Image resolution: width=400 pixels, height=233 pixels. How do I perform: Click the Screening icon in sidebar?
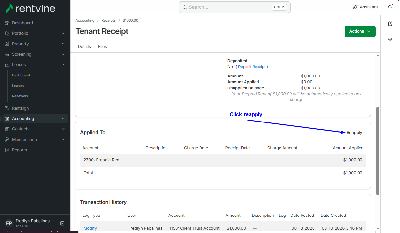(x=7, y=54)
